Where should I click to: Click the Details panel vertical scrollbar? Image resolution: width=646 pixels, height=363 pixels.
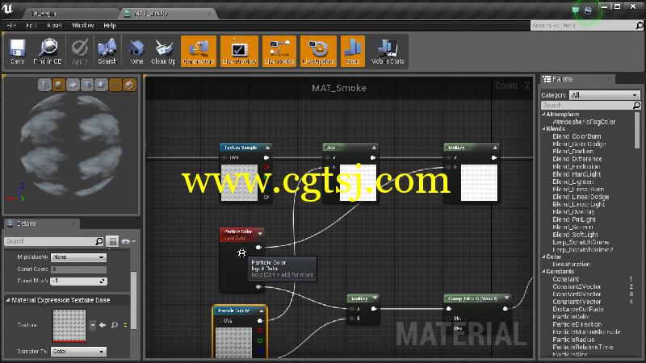click(x=133, y=300)
